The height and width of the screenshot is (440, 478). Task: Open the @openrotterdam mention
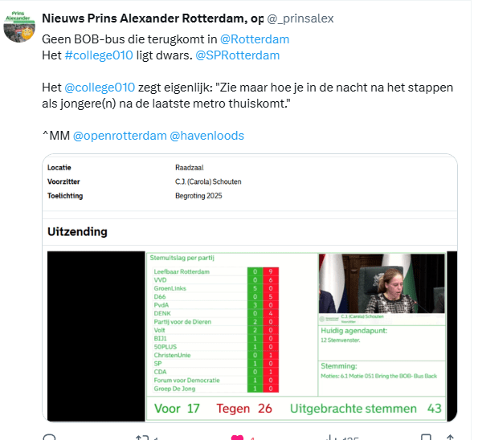[120, 136]
